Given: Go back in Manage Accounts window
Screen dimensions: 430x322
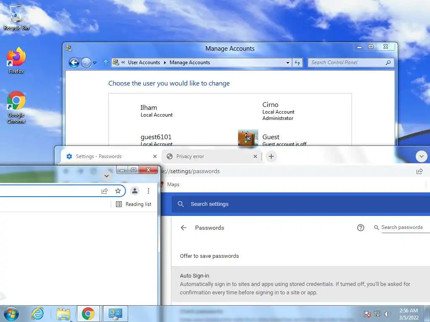Looking at the screenshot, I should click(x=74, y=63).
